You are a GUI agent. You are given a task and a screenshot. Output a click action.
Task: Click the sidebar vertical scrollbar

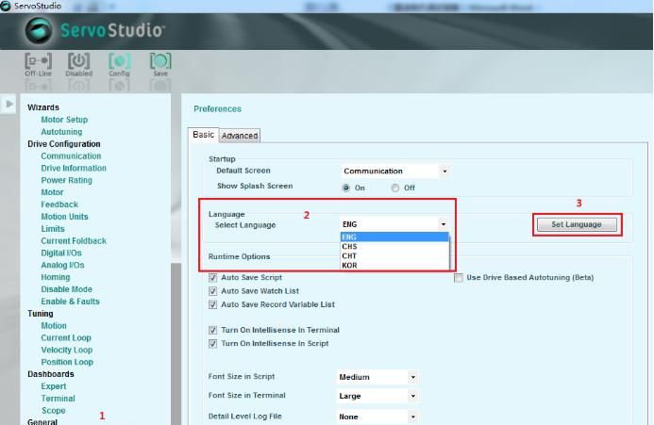(x=176, y=344)
